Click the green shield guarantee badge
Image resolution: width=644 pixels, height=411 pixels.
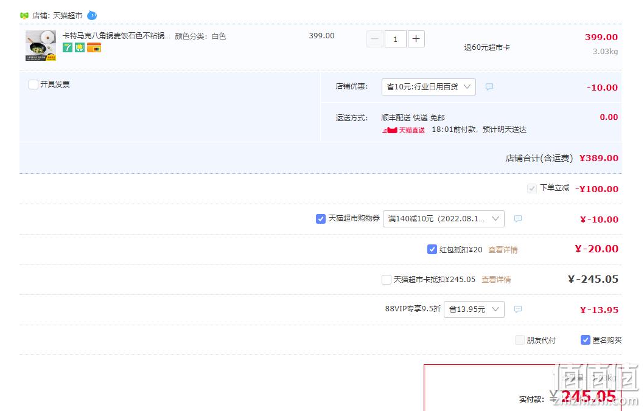[80, 47]
